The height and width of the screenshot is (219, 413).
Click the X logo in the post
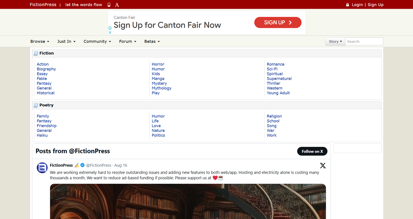(323, 165)
